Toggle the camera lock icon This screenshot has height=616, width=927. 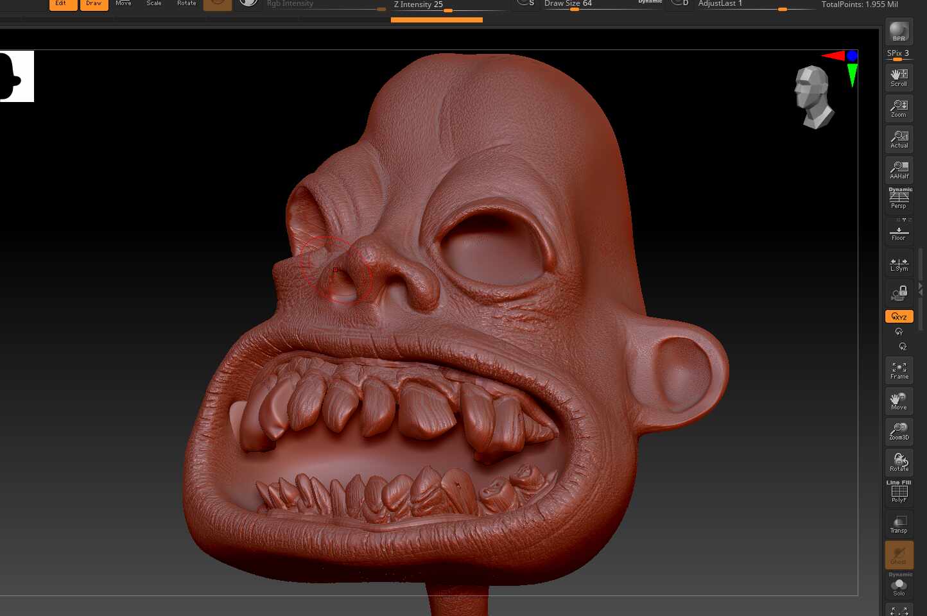click(899, 293)
